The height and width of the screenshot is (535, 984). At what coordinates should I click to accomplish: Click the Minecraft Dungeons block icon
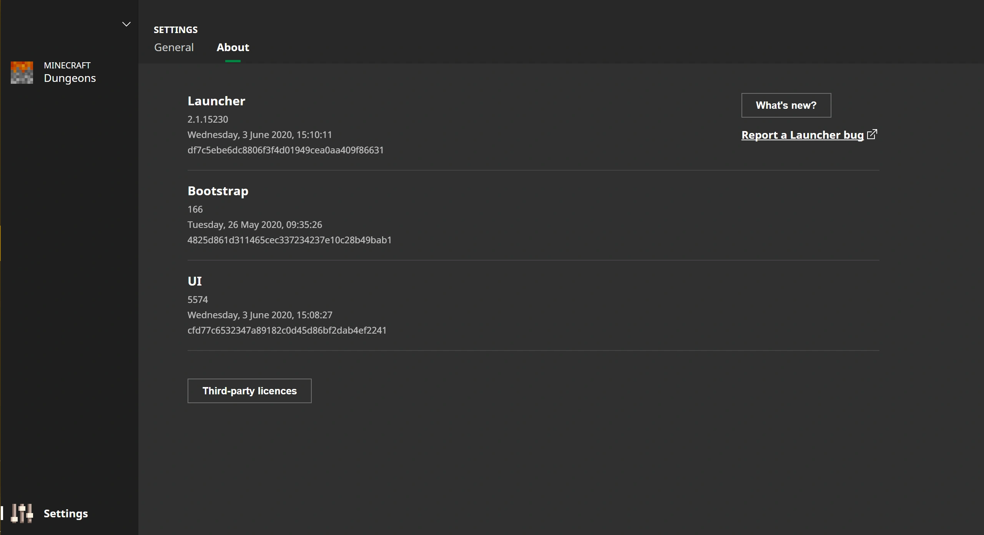pos(22,72)
